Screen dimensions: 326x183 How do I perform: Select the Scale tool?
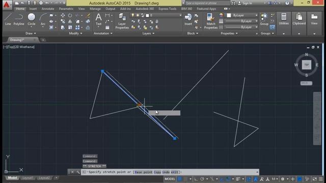tap(70, 27)
